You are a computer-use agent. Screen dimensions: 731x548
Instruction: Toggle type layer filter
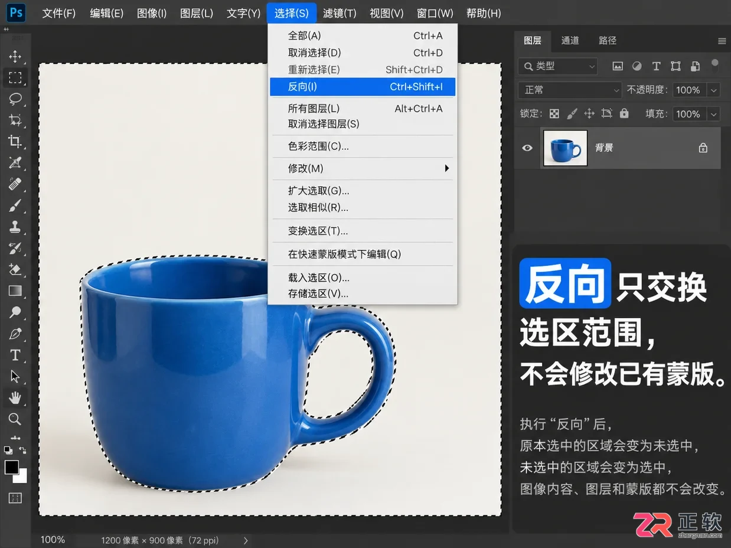tap(656, 66)
